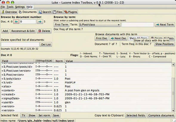176x122 pixels.
Task: Click the First Doc button
Action: point(102,38)
